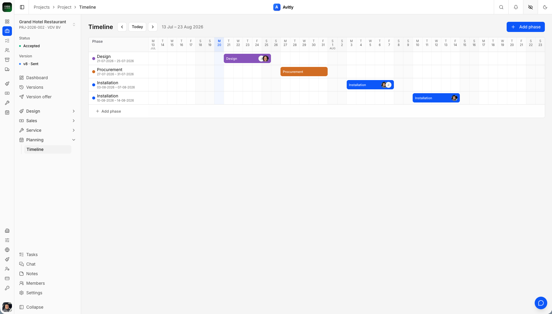Click the Today button
The width and height of the screenshot is (552, 314).
point(137,27)
